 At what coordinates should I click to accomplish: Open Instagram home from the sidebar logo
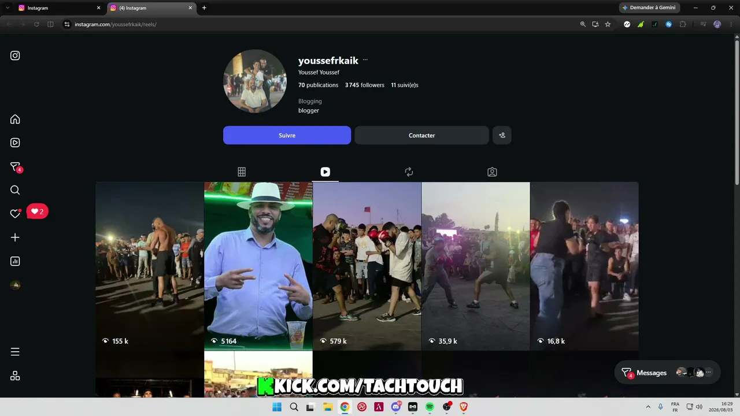coord(15,55)
